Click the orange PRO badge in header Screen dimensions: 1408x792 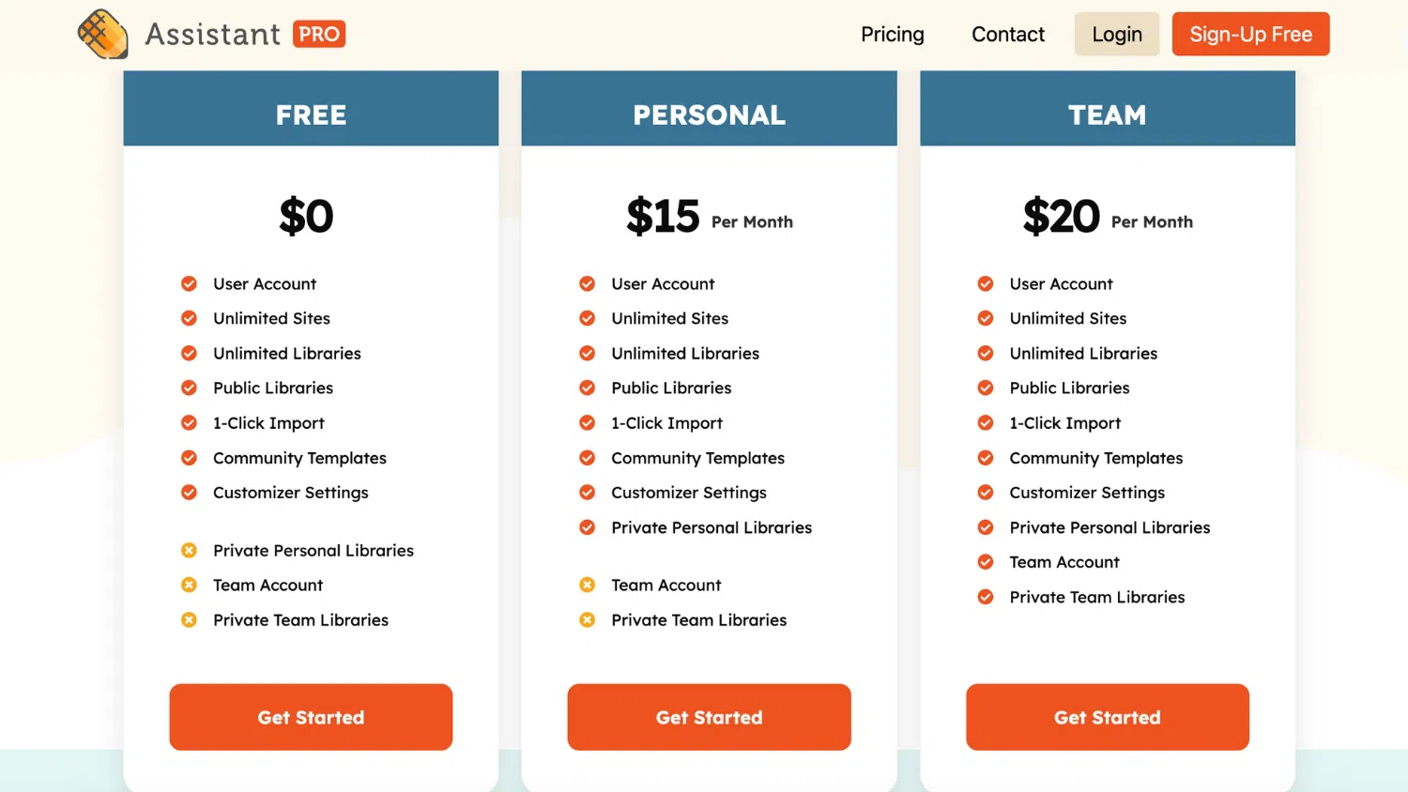[x=319, y=35]
